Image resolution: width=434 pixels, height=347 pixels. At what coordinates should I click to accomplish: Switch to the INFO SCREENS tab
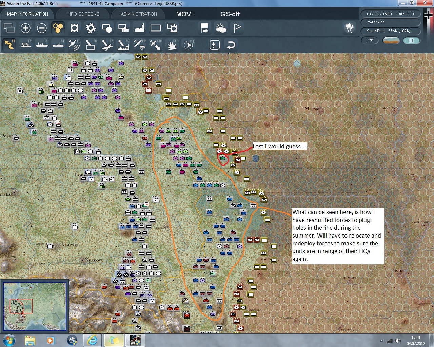click(83, 14)
